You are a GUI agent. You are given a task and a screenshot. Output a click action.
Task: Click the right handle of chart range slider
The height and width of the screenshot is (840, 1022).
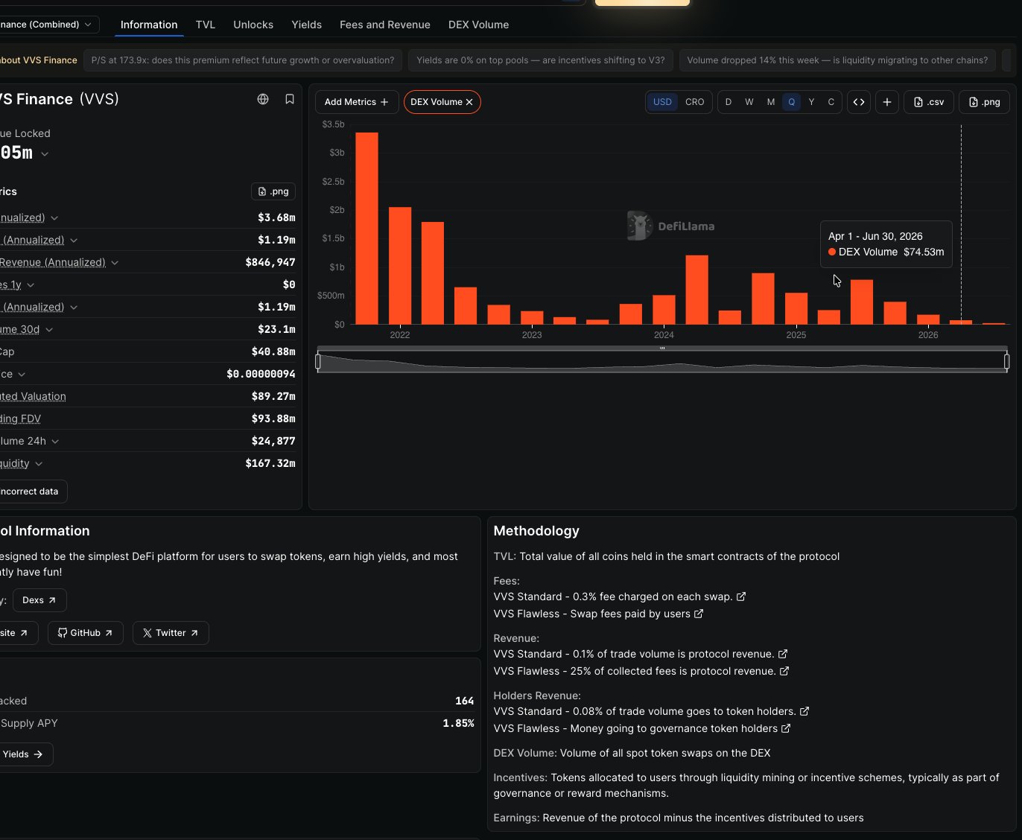(1006, 362)
